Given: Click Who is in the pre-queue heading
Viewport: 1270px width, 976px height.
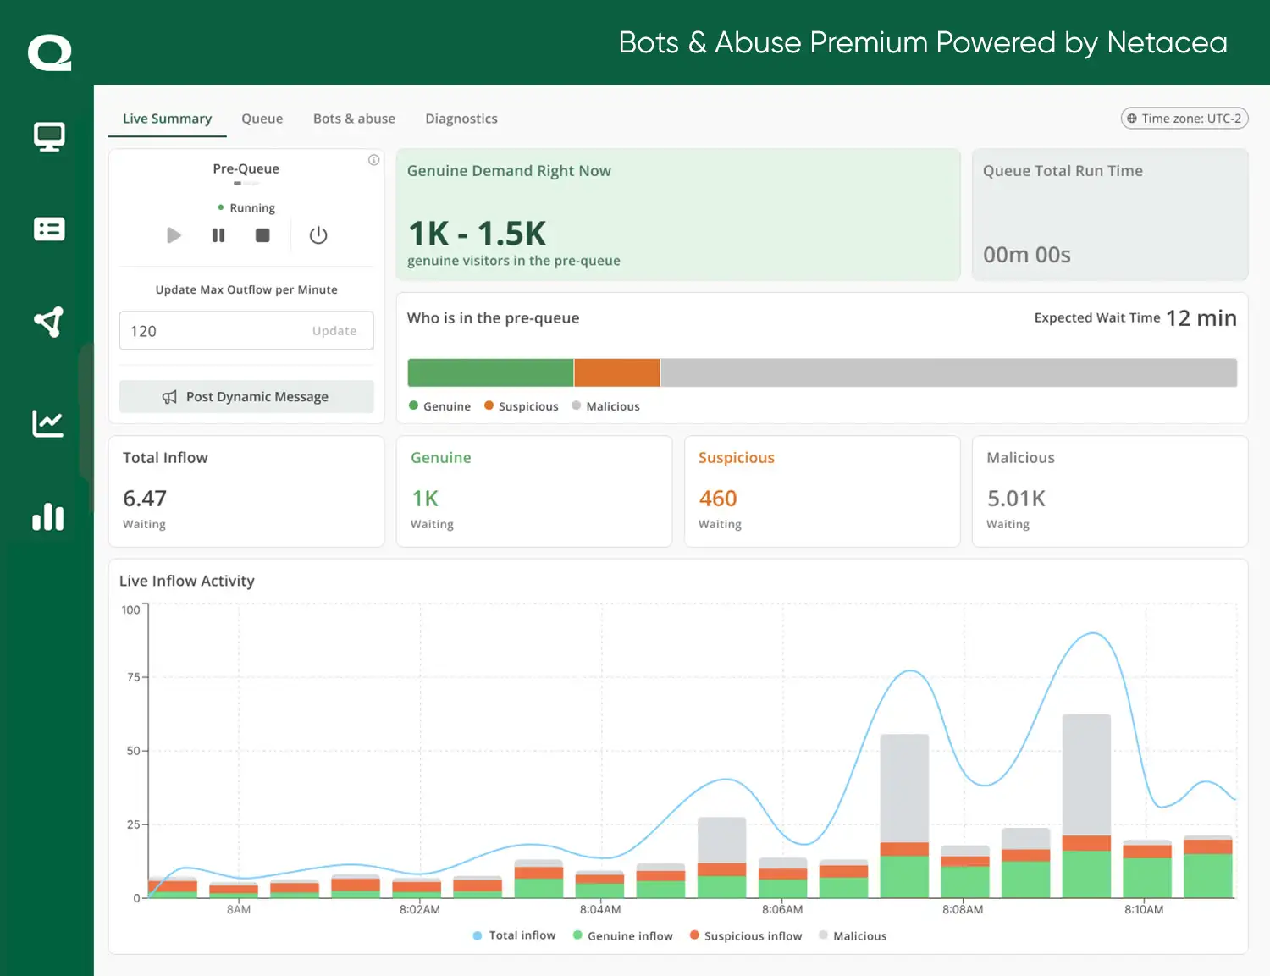Looking at the screenshot, I should (493, 317).
